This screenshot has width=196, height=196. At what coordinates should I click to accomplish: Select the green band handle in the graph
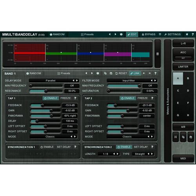[x=61, y=53]
